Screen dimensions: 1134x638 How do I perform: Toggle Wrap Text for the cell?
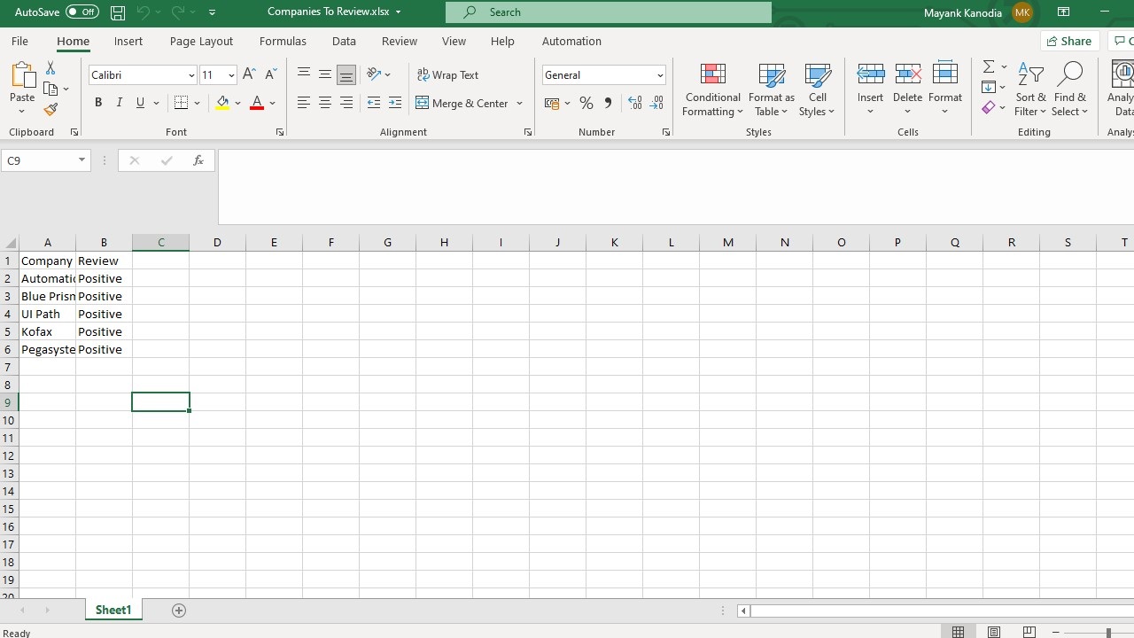tap(447, 75)
